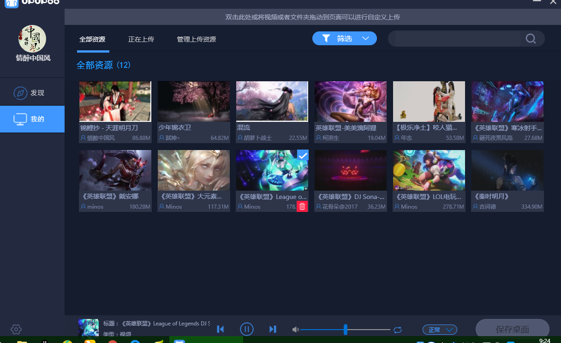Click the search magnifier icon
This screenshot has width=561, height=343.
531,39
